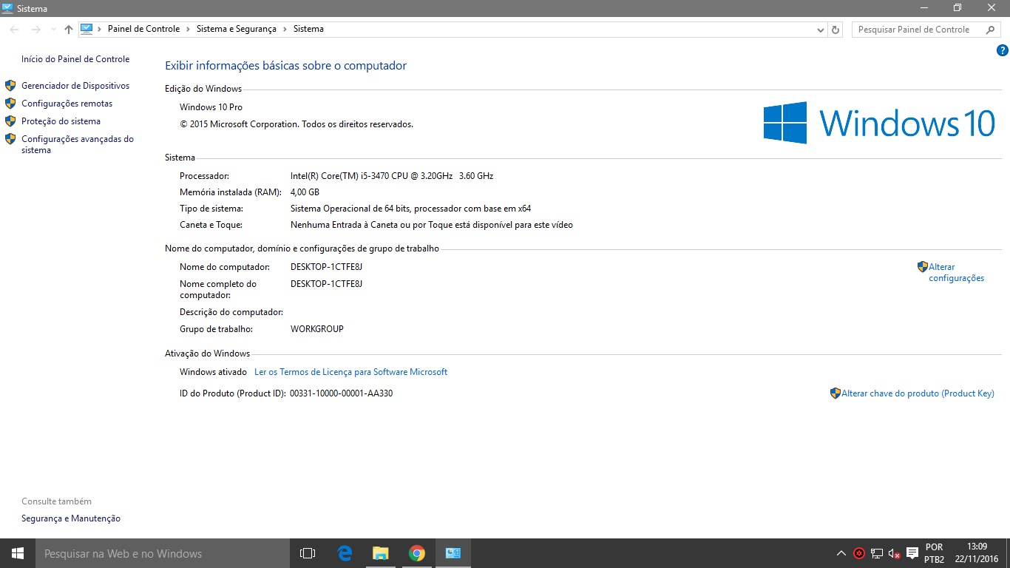Screen dimensions: 1010x568
Task: Open Proteção do sistema link
Action: coord(61,121)
